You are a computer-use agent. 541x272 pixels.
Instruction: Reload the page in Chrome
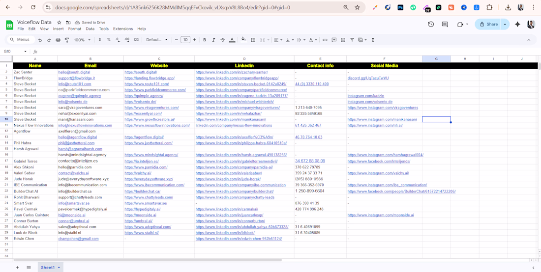[33, 7]
